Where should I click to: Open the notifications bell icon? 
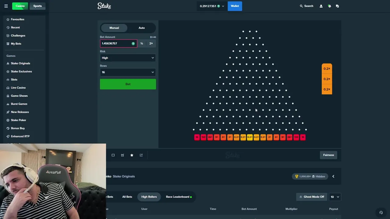pyautogui.click(x=329, y=6)
